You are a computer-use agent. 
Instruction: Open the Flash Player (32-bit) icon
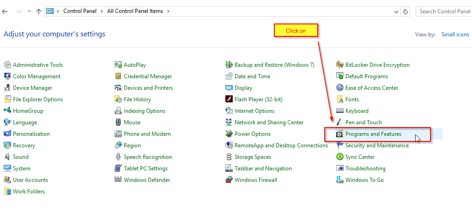pyautogui.click(x=229, y=99)
